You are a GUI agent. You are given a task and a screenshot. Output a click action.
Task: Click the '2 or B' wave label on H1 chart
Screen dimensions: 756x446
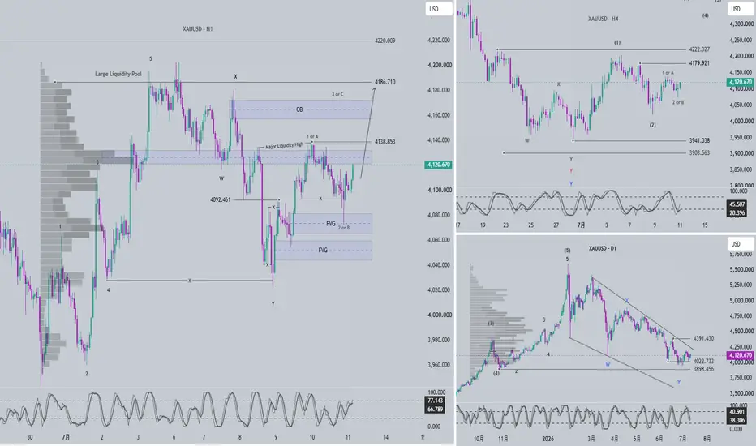coord(344,228)
